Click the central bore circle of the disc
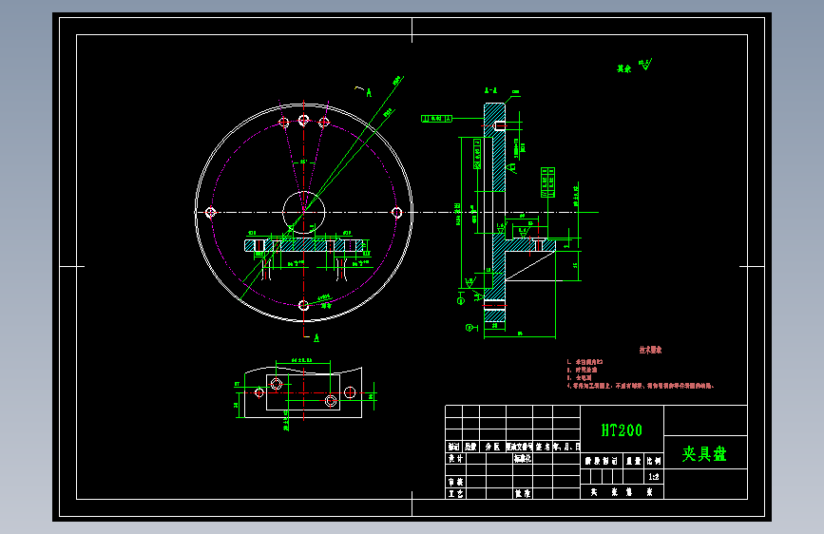The height and width of the screenshot is (534, 824). point(304,212)
